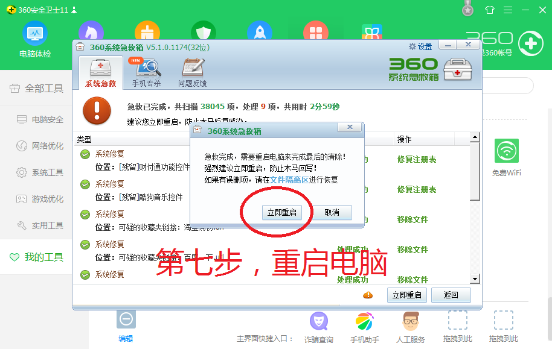Viewport: 552px width, 349px height.
Task: Open the 文件隔离区 quarantine link
Action: [x=289, y=180]
